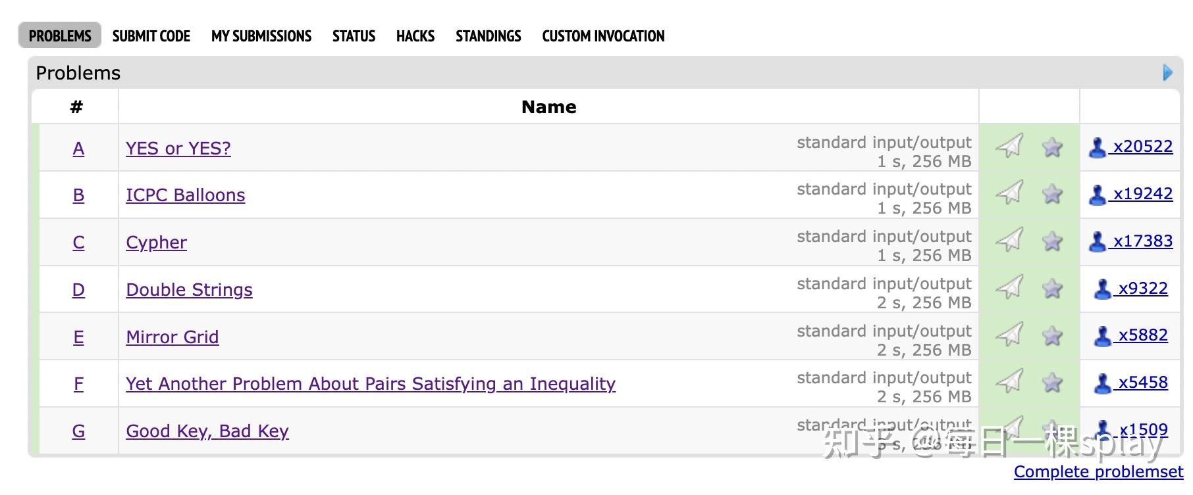Click the person icon next to x19242

tap(1097, 195)
